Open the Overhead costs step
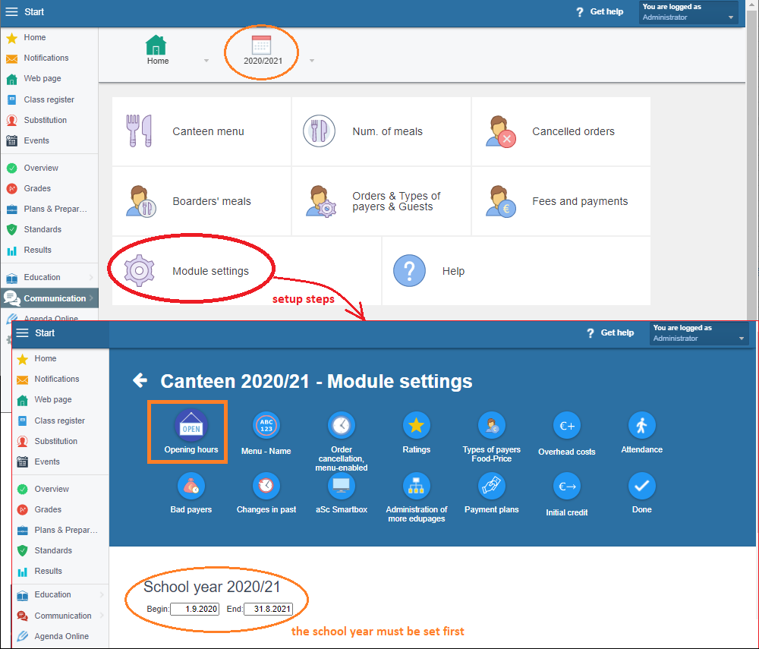759x649 pixels. (x=567, y=433)
